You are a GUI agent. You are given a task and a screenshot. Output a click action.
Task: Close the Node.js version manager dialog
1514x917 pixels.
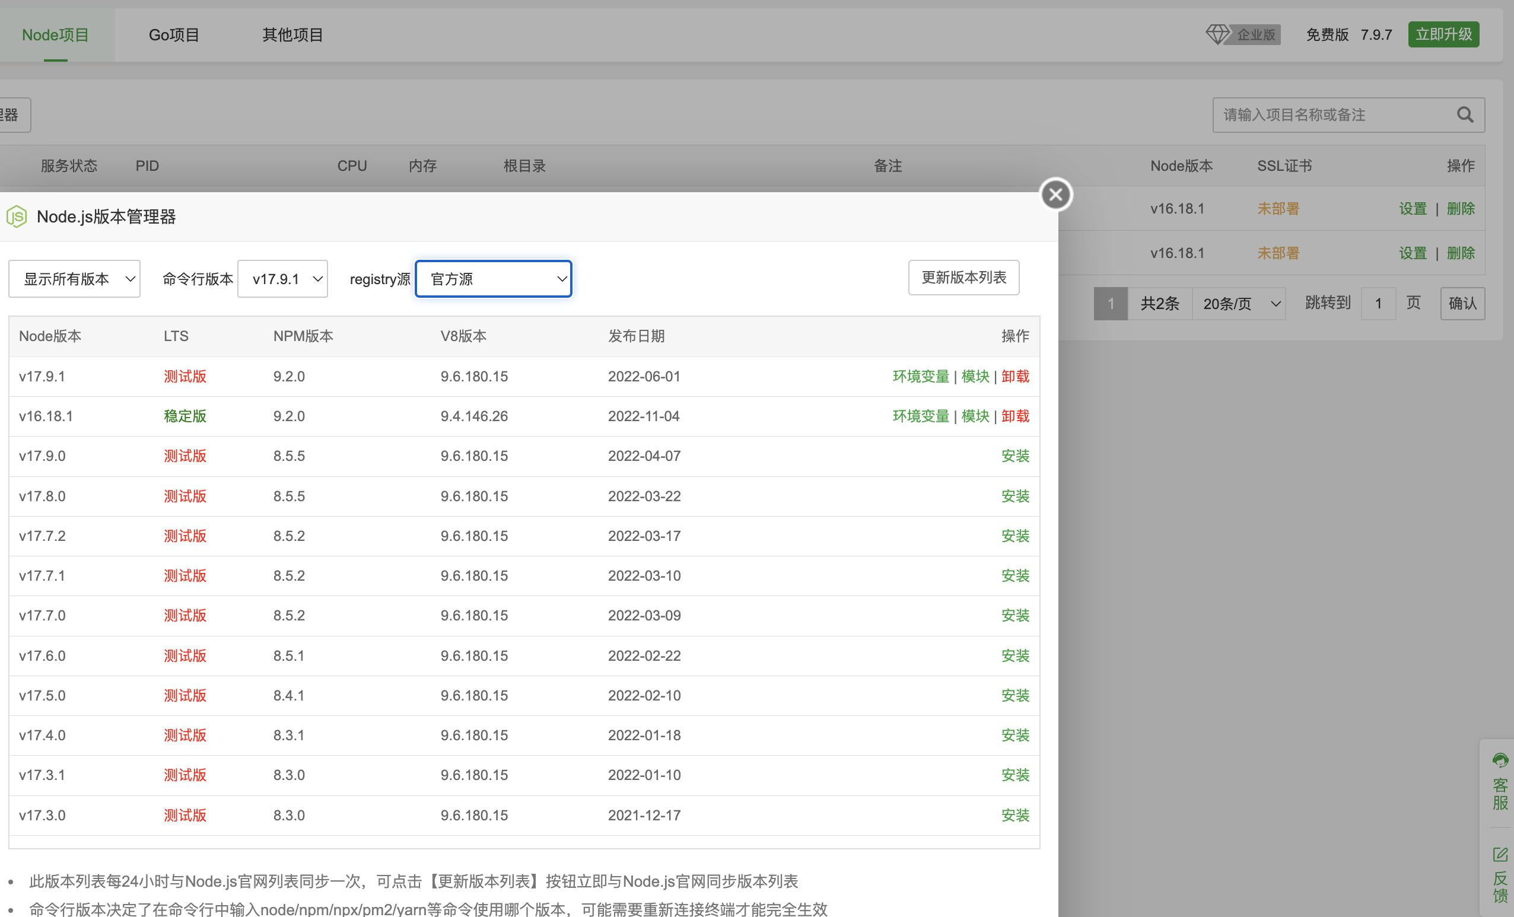pos(1055,195)
